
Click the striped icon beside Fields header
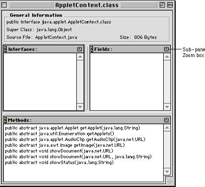coord(92,49)
